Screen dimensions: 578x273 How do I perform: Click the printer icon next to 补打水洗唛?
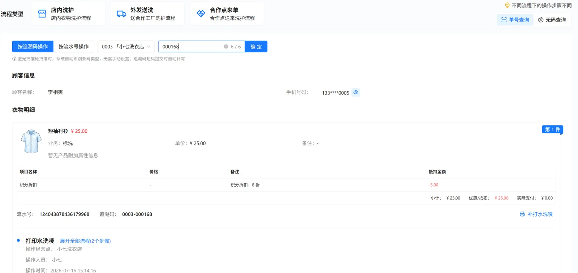click(x=522, y=214)
